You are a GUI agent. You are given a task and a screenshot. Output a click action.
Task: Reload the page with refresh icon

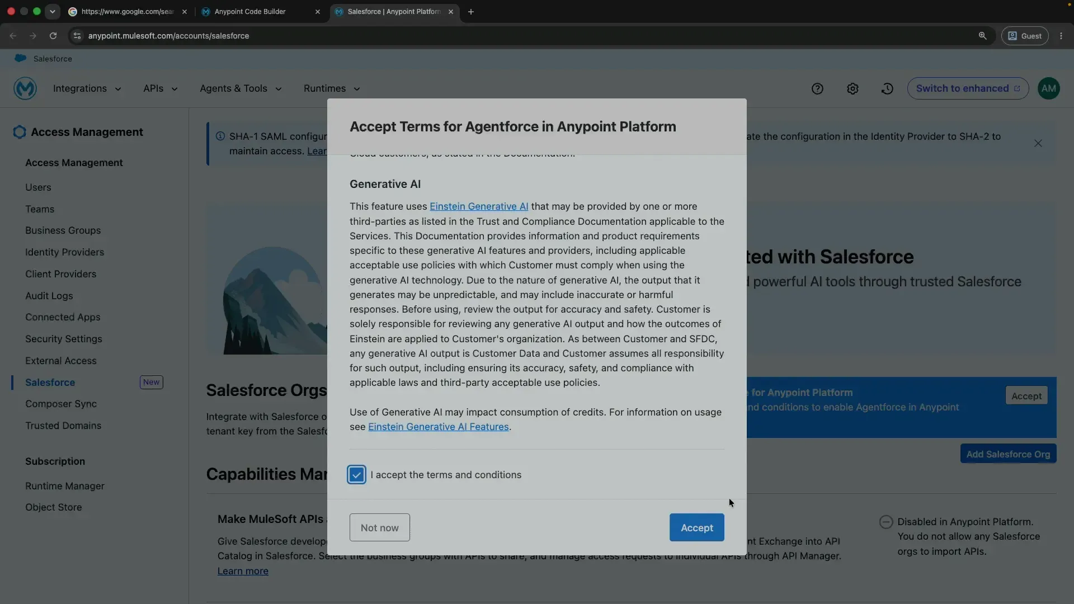53,36
